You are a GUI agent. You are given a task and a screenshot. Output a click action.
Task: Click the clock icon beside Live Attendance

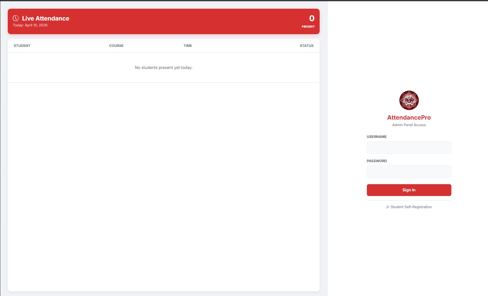click(x=16, y=18)
